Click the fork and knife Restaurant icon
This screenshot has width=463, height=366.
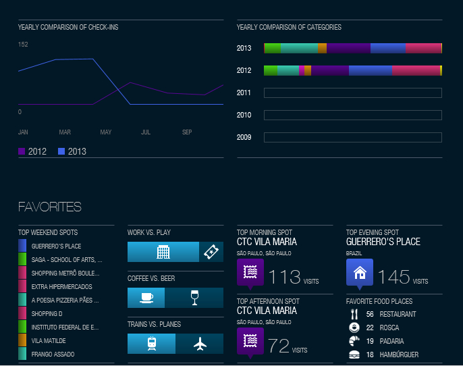pyautogui.click(x=354, y=315)
